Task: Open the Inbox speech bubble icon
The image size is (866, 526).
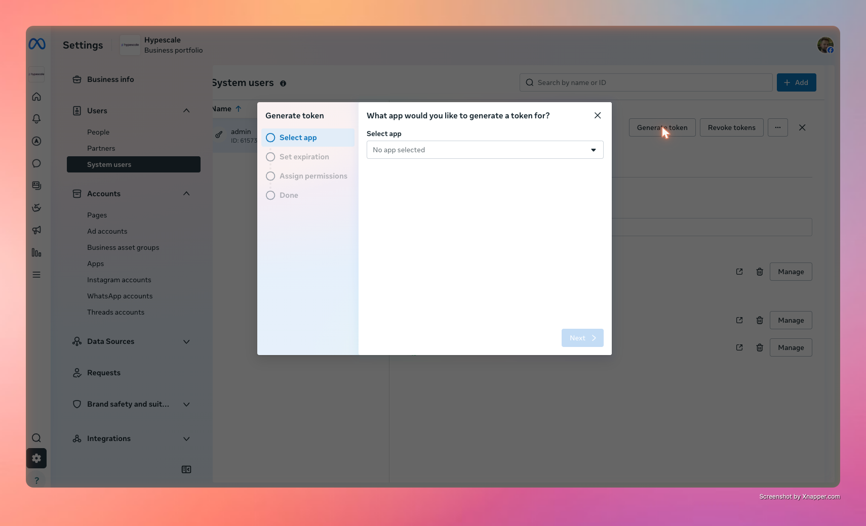Action: (x=36, y=163)
